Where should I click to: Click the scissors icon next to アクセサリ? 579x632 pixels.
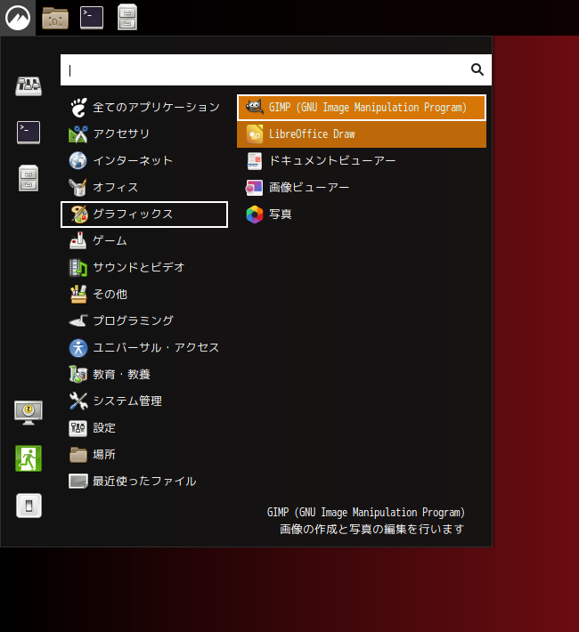[78, 134]
